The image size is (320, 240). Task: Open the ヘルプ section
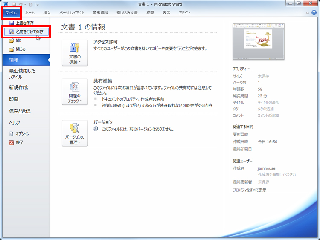pos(15,123)
